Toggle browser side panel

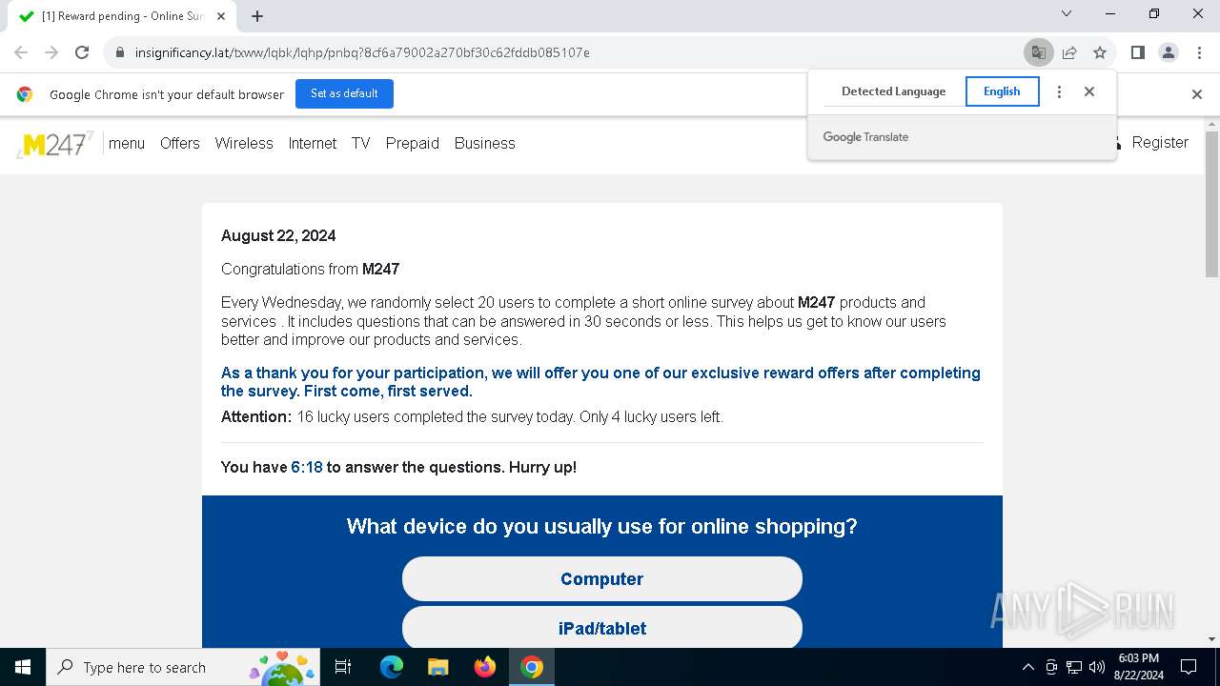pos(1137,52)
